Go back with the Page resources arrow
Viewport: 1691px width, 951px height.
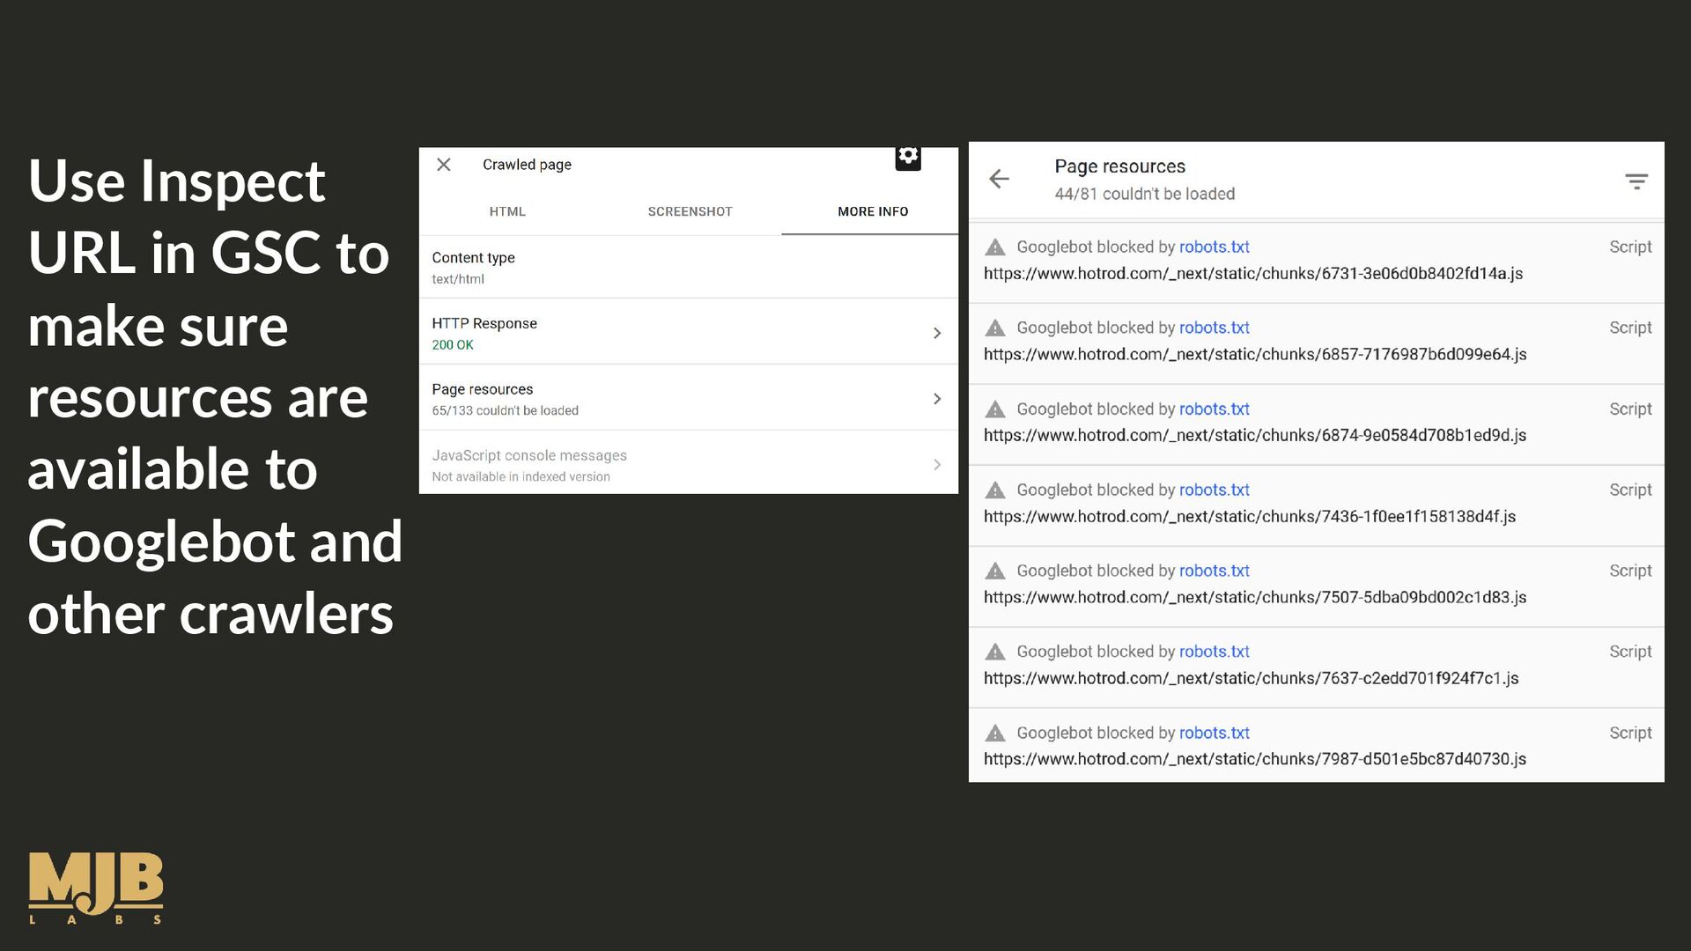tap(999, 180)
